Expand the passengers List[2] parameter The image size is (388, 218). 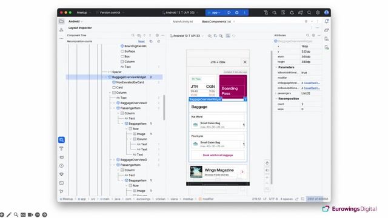pyautogui.click(x=276, y=93)
